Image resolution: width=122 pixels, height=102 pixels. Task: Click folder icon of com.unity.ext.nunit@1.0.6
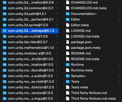(x=5, y=36)
